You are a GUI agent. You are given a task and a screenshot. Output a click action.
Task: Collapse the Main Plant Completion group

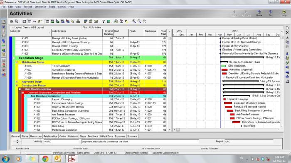tap(20, 89)
